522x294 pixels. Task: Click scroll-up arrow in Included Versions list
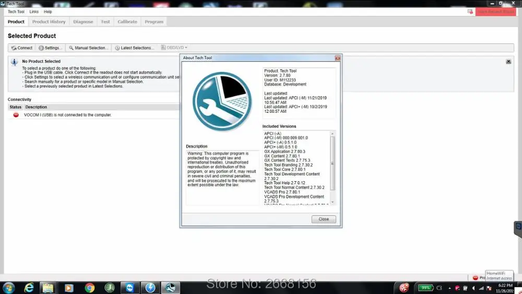point(332,134)
